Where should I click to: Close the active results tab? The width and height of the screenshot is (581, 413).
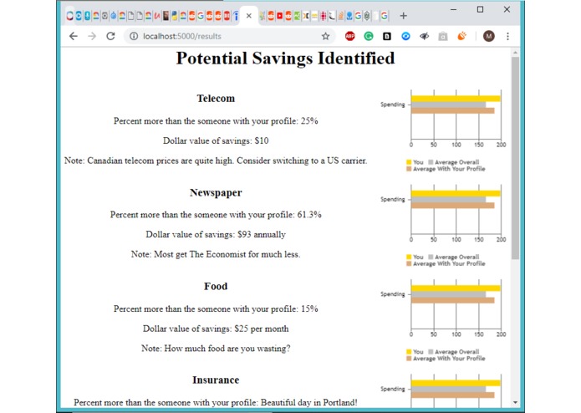point(249,16)
